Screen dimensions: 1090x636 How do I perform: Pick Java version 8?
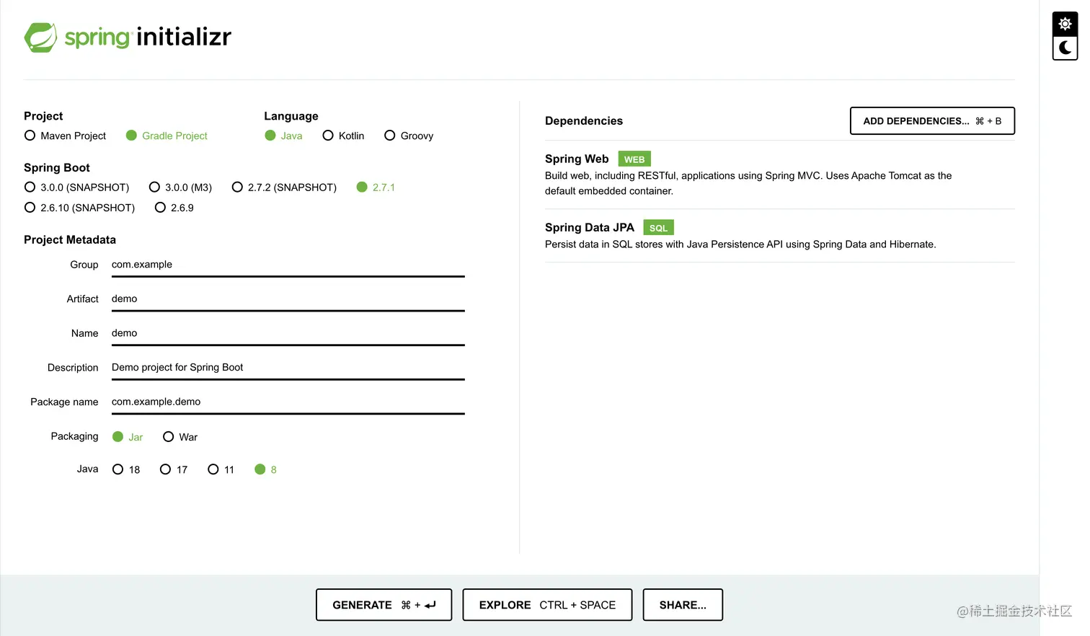pyautogui.click(x=265, y=469)
